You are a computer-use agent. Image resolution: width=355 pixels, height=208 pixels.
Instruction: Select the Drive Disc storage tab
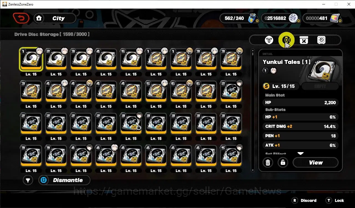[286, 40]
